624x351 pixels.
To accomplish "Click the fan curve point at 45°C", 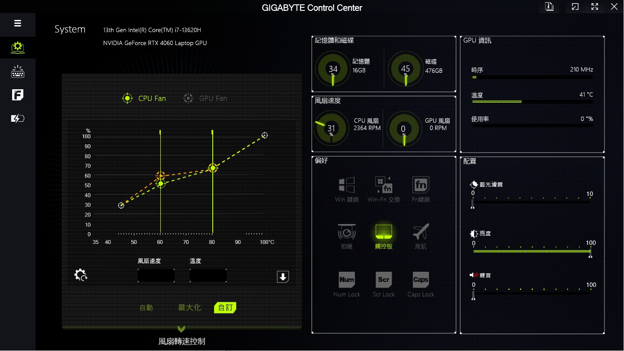I will pos(121,205).
